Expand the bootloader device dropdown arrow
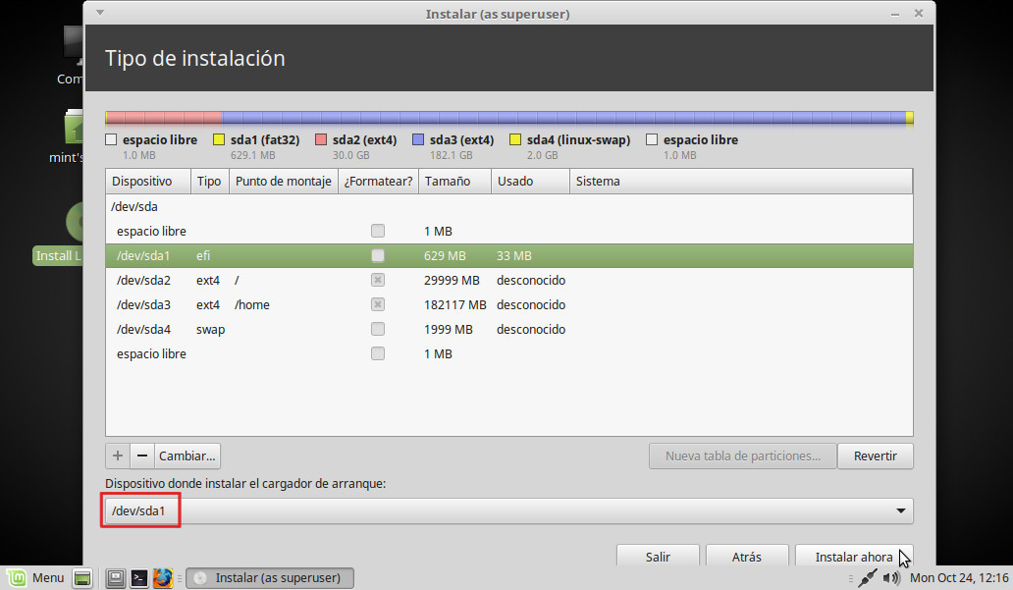 900,511
